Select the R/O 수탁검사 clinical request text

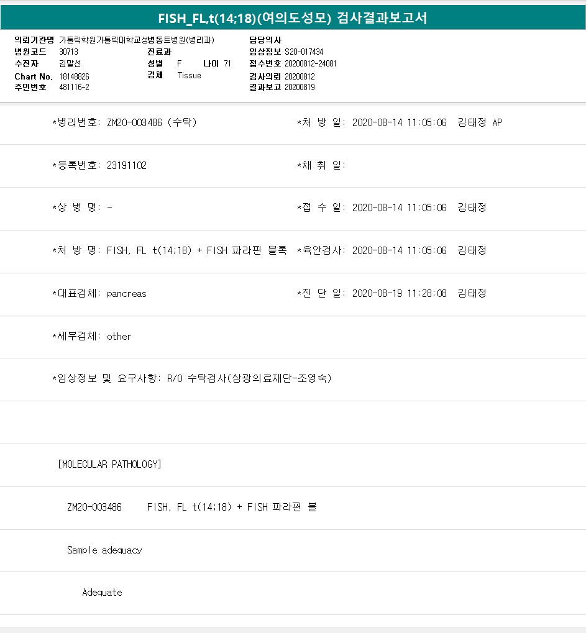tap(249, 378)
